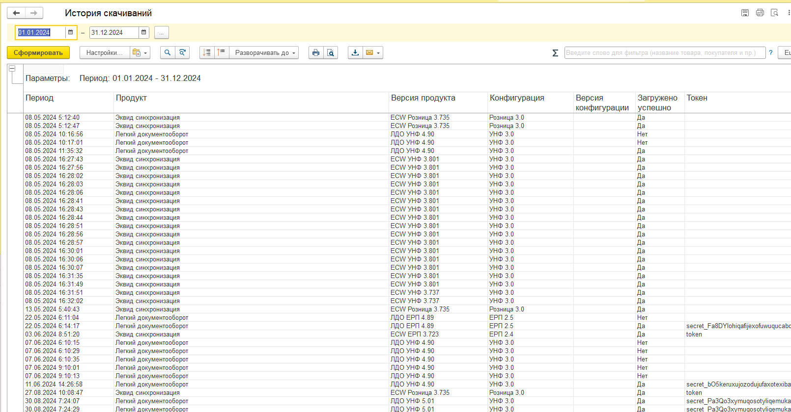Focus the filter word input field
Screen dimensions: 791x412
pyautogui.click(x=665, y=52)
